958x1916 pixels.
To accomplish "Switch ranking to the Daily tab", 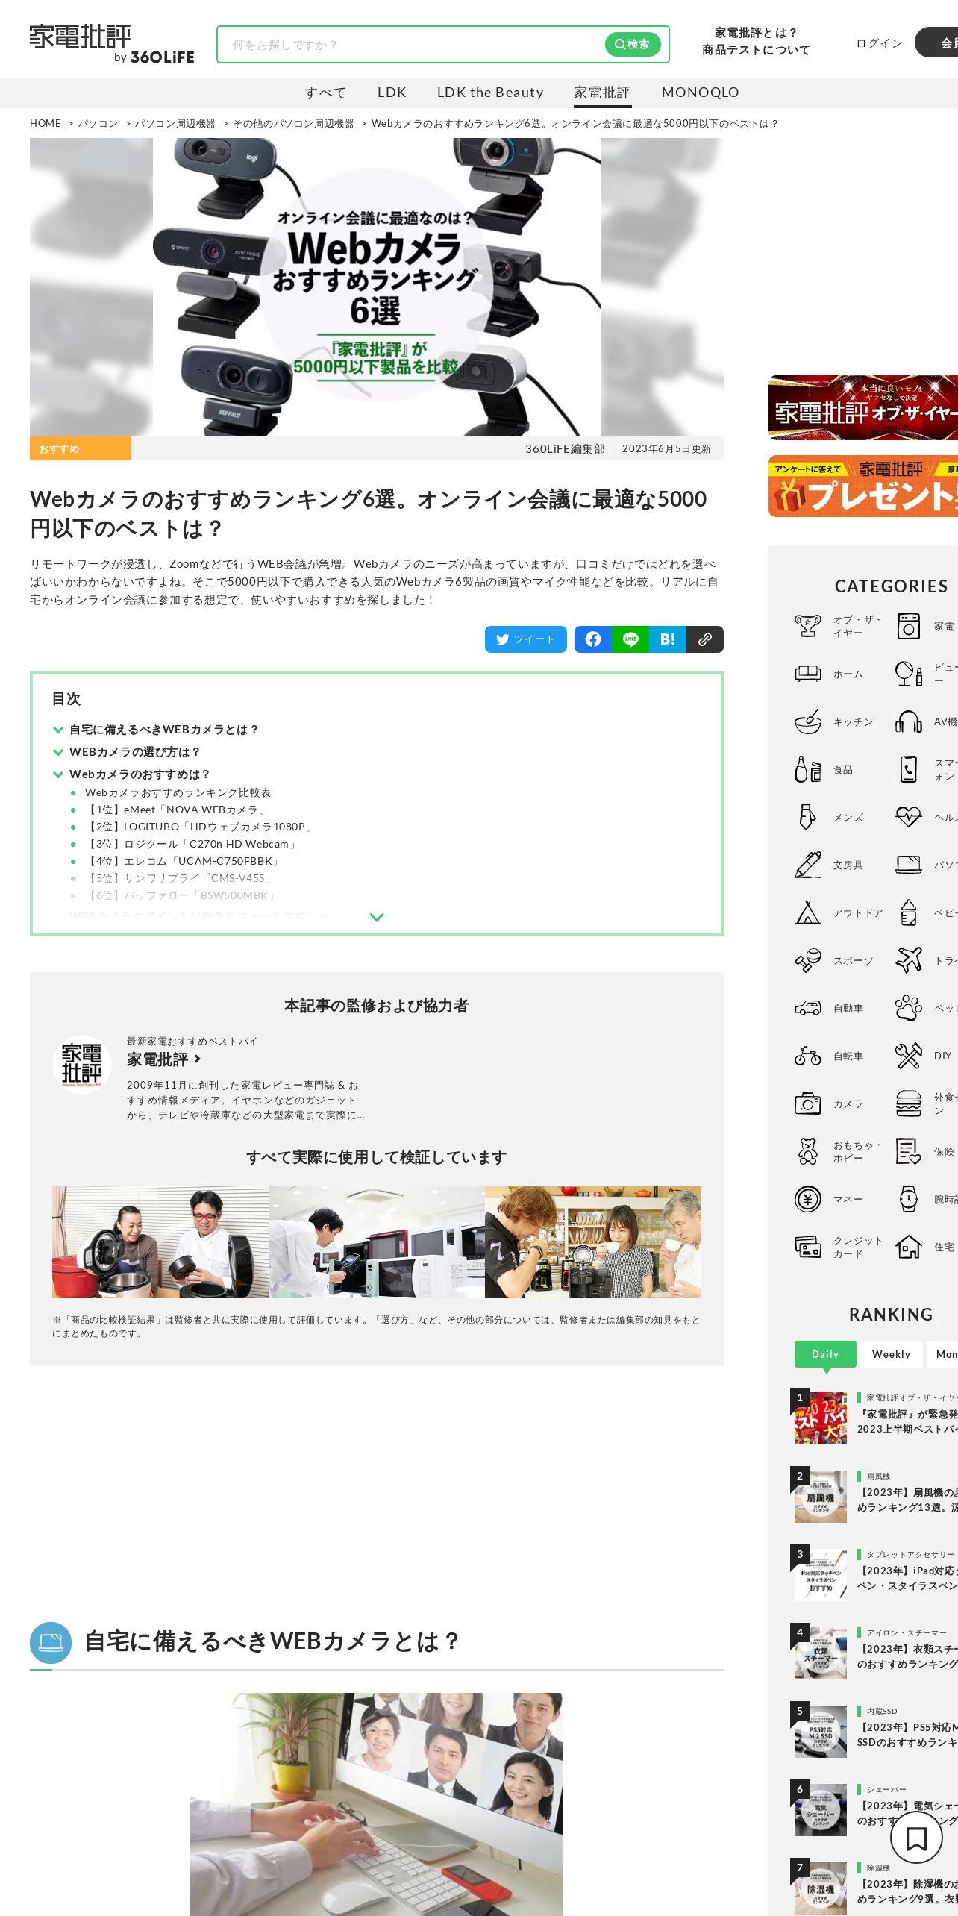I will point(825,1354).
